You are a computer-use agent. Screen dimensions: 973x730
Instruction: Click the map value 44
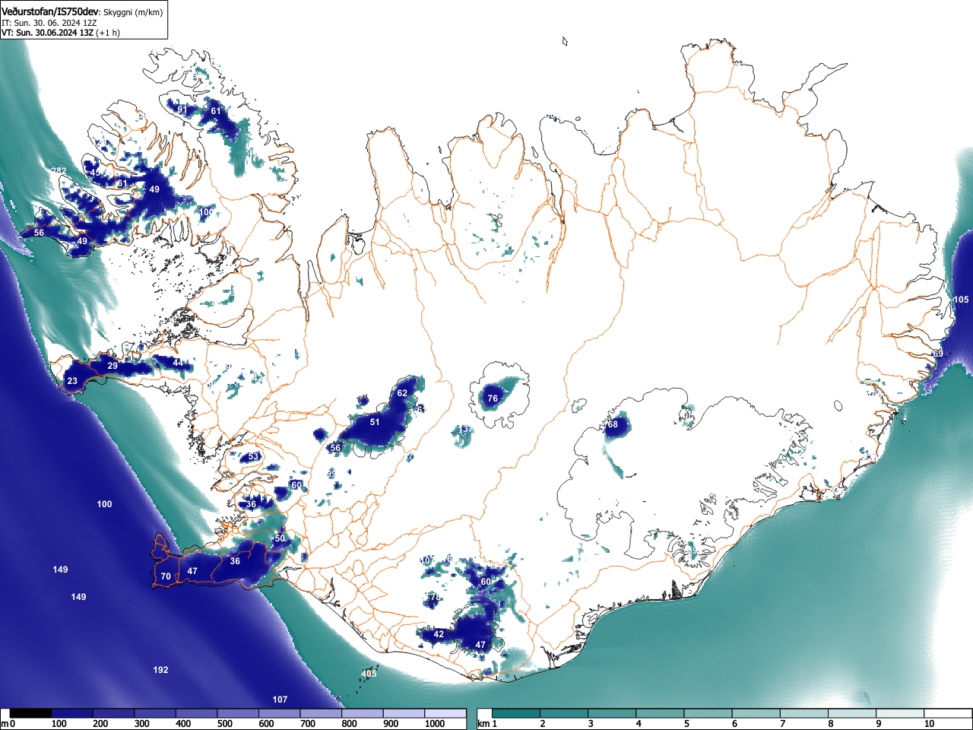coord(178,363)
